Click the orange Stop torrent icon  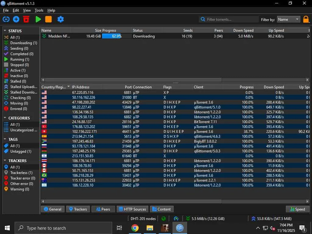tap(48, 19)
